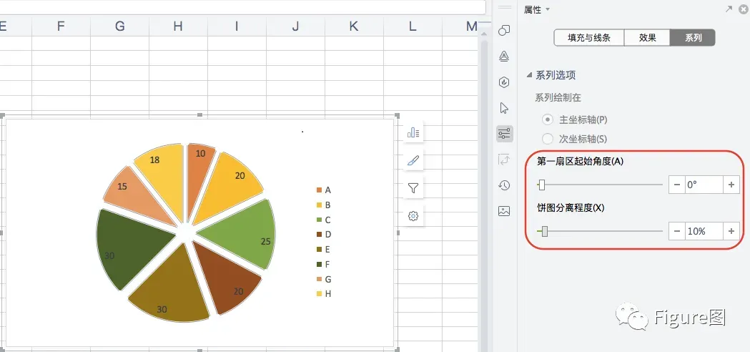Screen dimensions: 750x352
Task: Increase first slice angle with plus button
Action: point(731,185)
